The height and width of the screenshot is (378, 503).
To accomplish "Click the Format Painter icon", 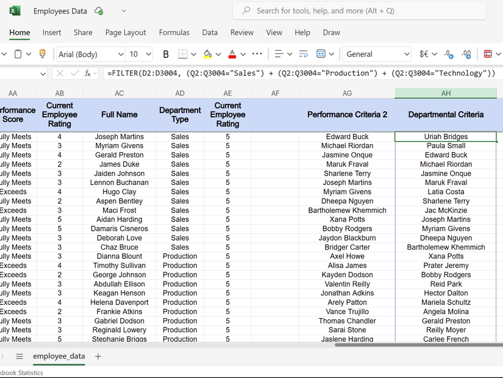I will click(42, 54).
